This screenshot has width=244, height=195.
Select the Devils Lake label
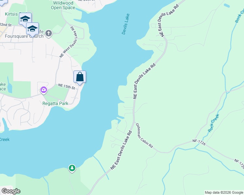click(x=125, y=24)
